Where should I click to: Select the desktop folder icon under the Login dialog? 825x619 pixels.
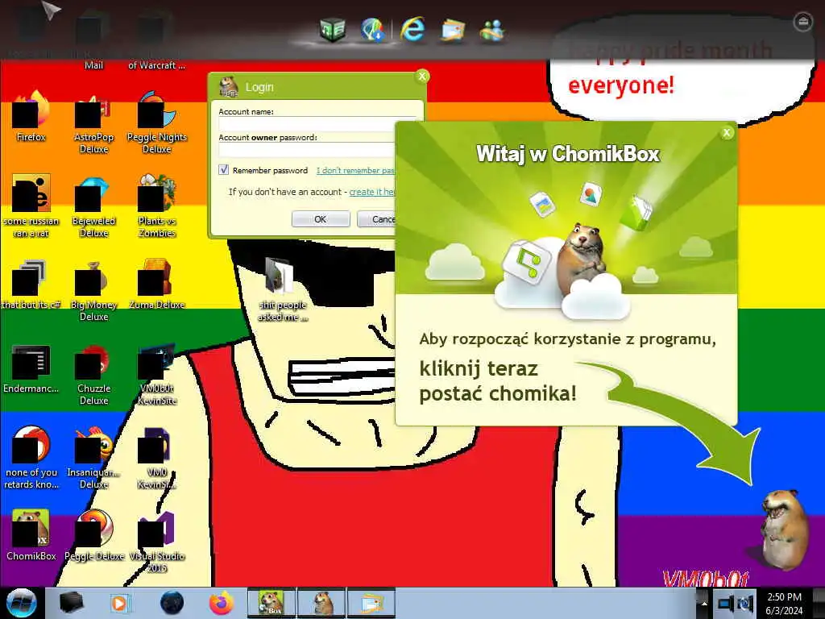tap(283, 289)
